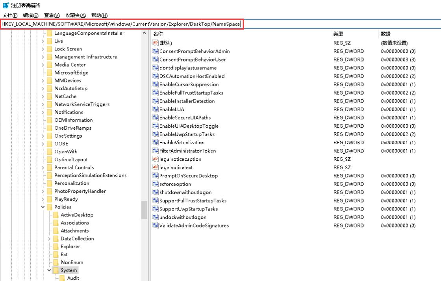Click the tree pane scroll-up arrow
This screenshot has height=281, width=441.
(x=144, y=33)
